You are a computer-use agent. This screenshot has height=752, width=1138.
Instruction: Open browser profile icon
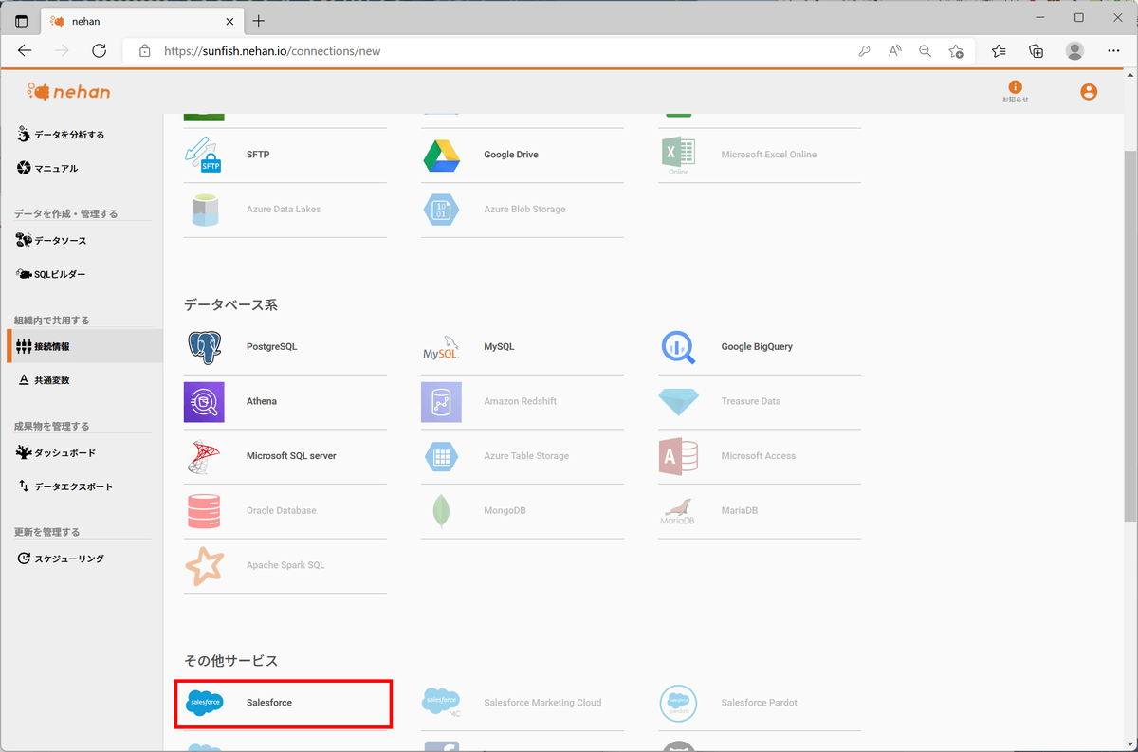tap(1074, 51)
